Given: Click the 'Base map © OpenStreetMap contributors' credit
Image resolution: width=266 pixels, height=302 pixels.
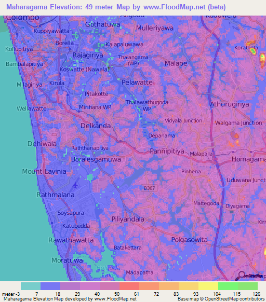Looking at the screenshot, I should pos(221,299).
